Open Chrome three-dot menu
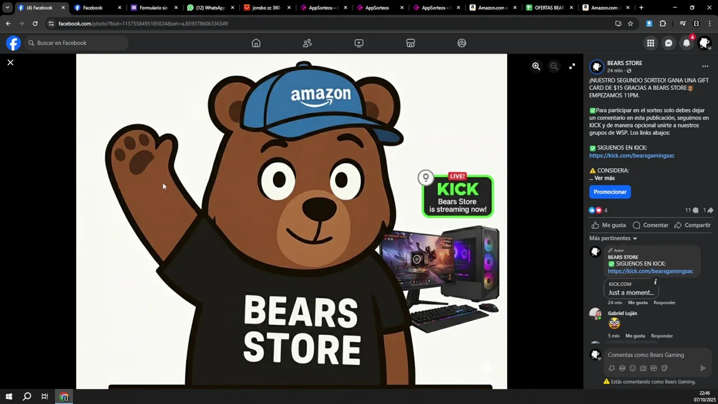718x404 pixels. coord(710,24)
